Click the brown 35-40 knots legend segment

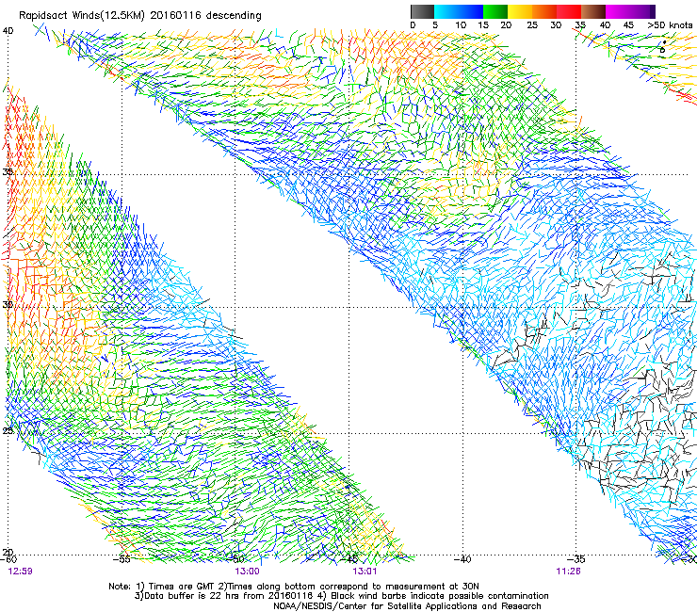[x=593, y=11]
